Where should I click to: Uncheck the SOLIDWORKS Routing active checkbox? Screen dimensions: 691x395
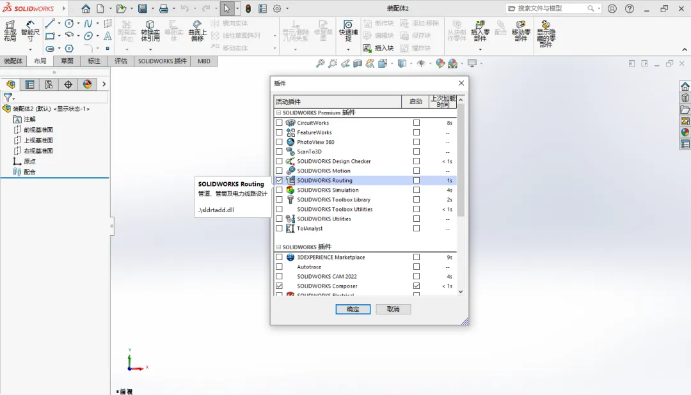coord(279,180)
